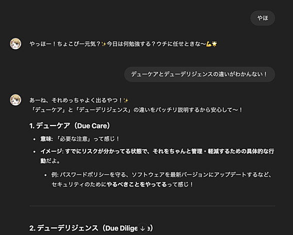Click the 意味:「必要な注意」 bullet item
This screenshot has width=293, height=235.
coord(80,139)
